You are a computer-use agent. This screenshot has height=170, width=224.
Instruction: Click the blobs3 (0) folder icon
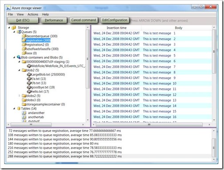pyautogui.click(x=24, y=100)
